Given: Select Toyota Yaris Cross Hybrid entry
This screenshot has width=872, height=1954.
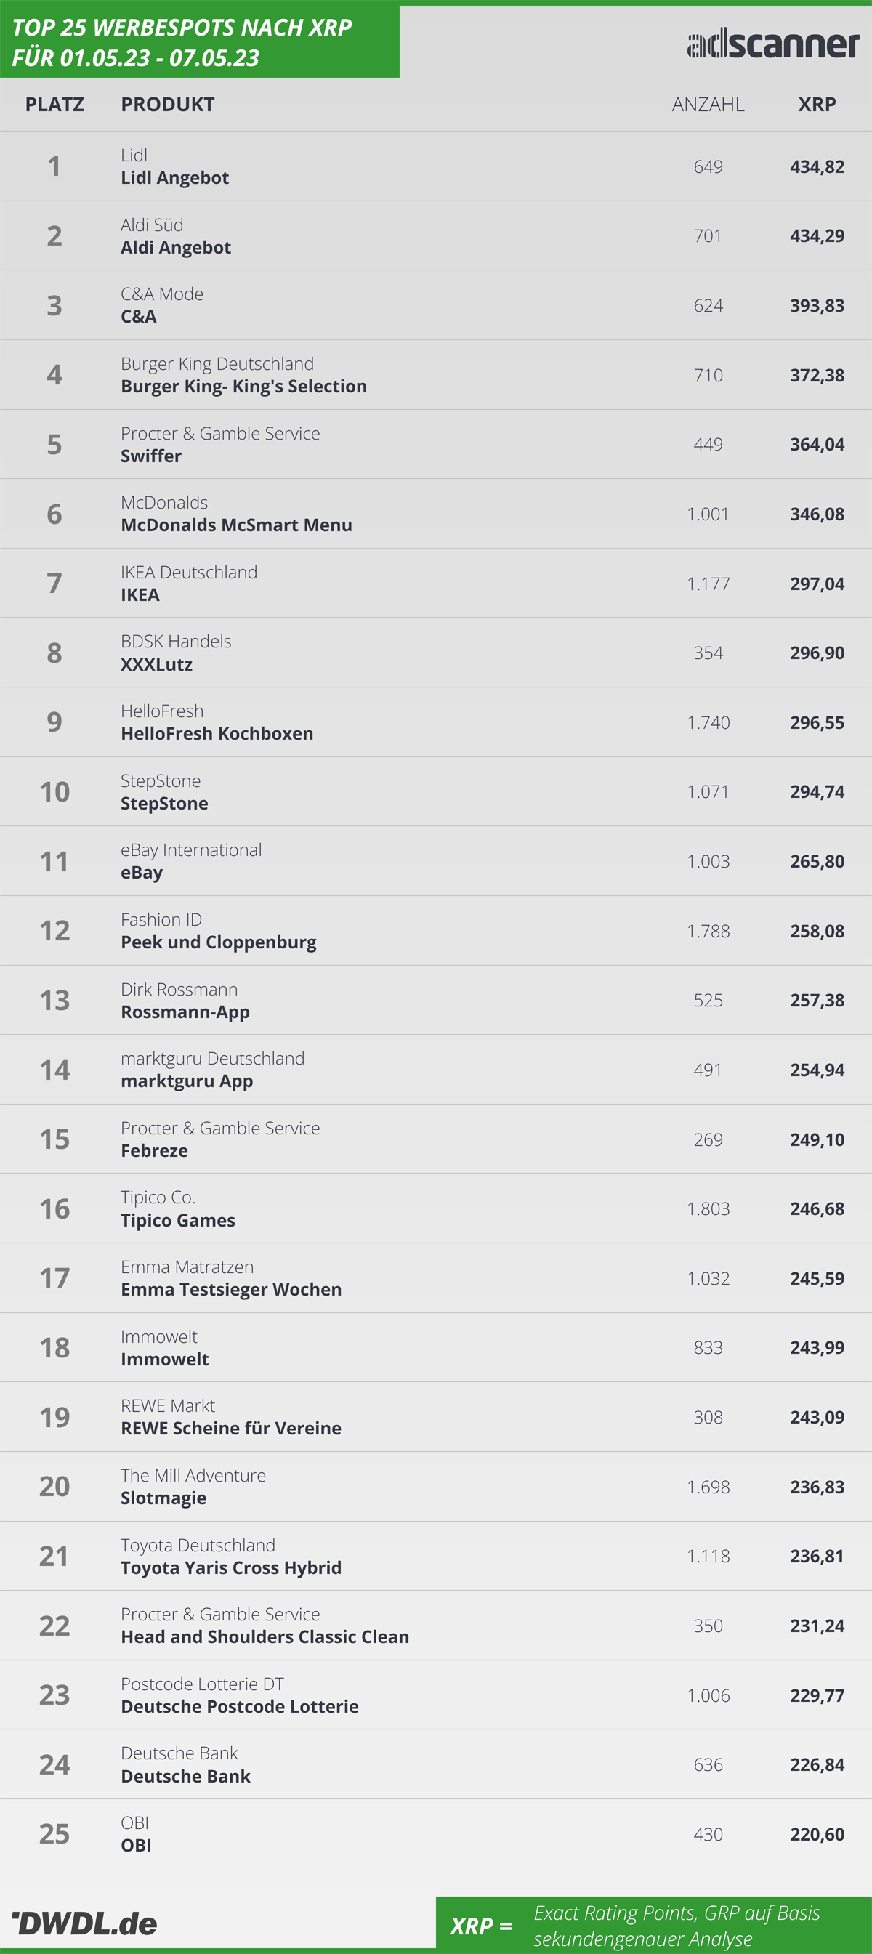Looking at the screenshot, I should pos(230,1567).
